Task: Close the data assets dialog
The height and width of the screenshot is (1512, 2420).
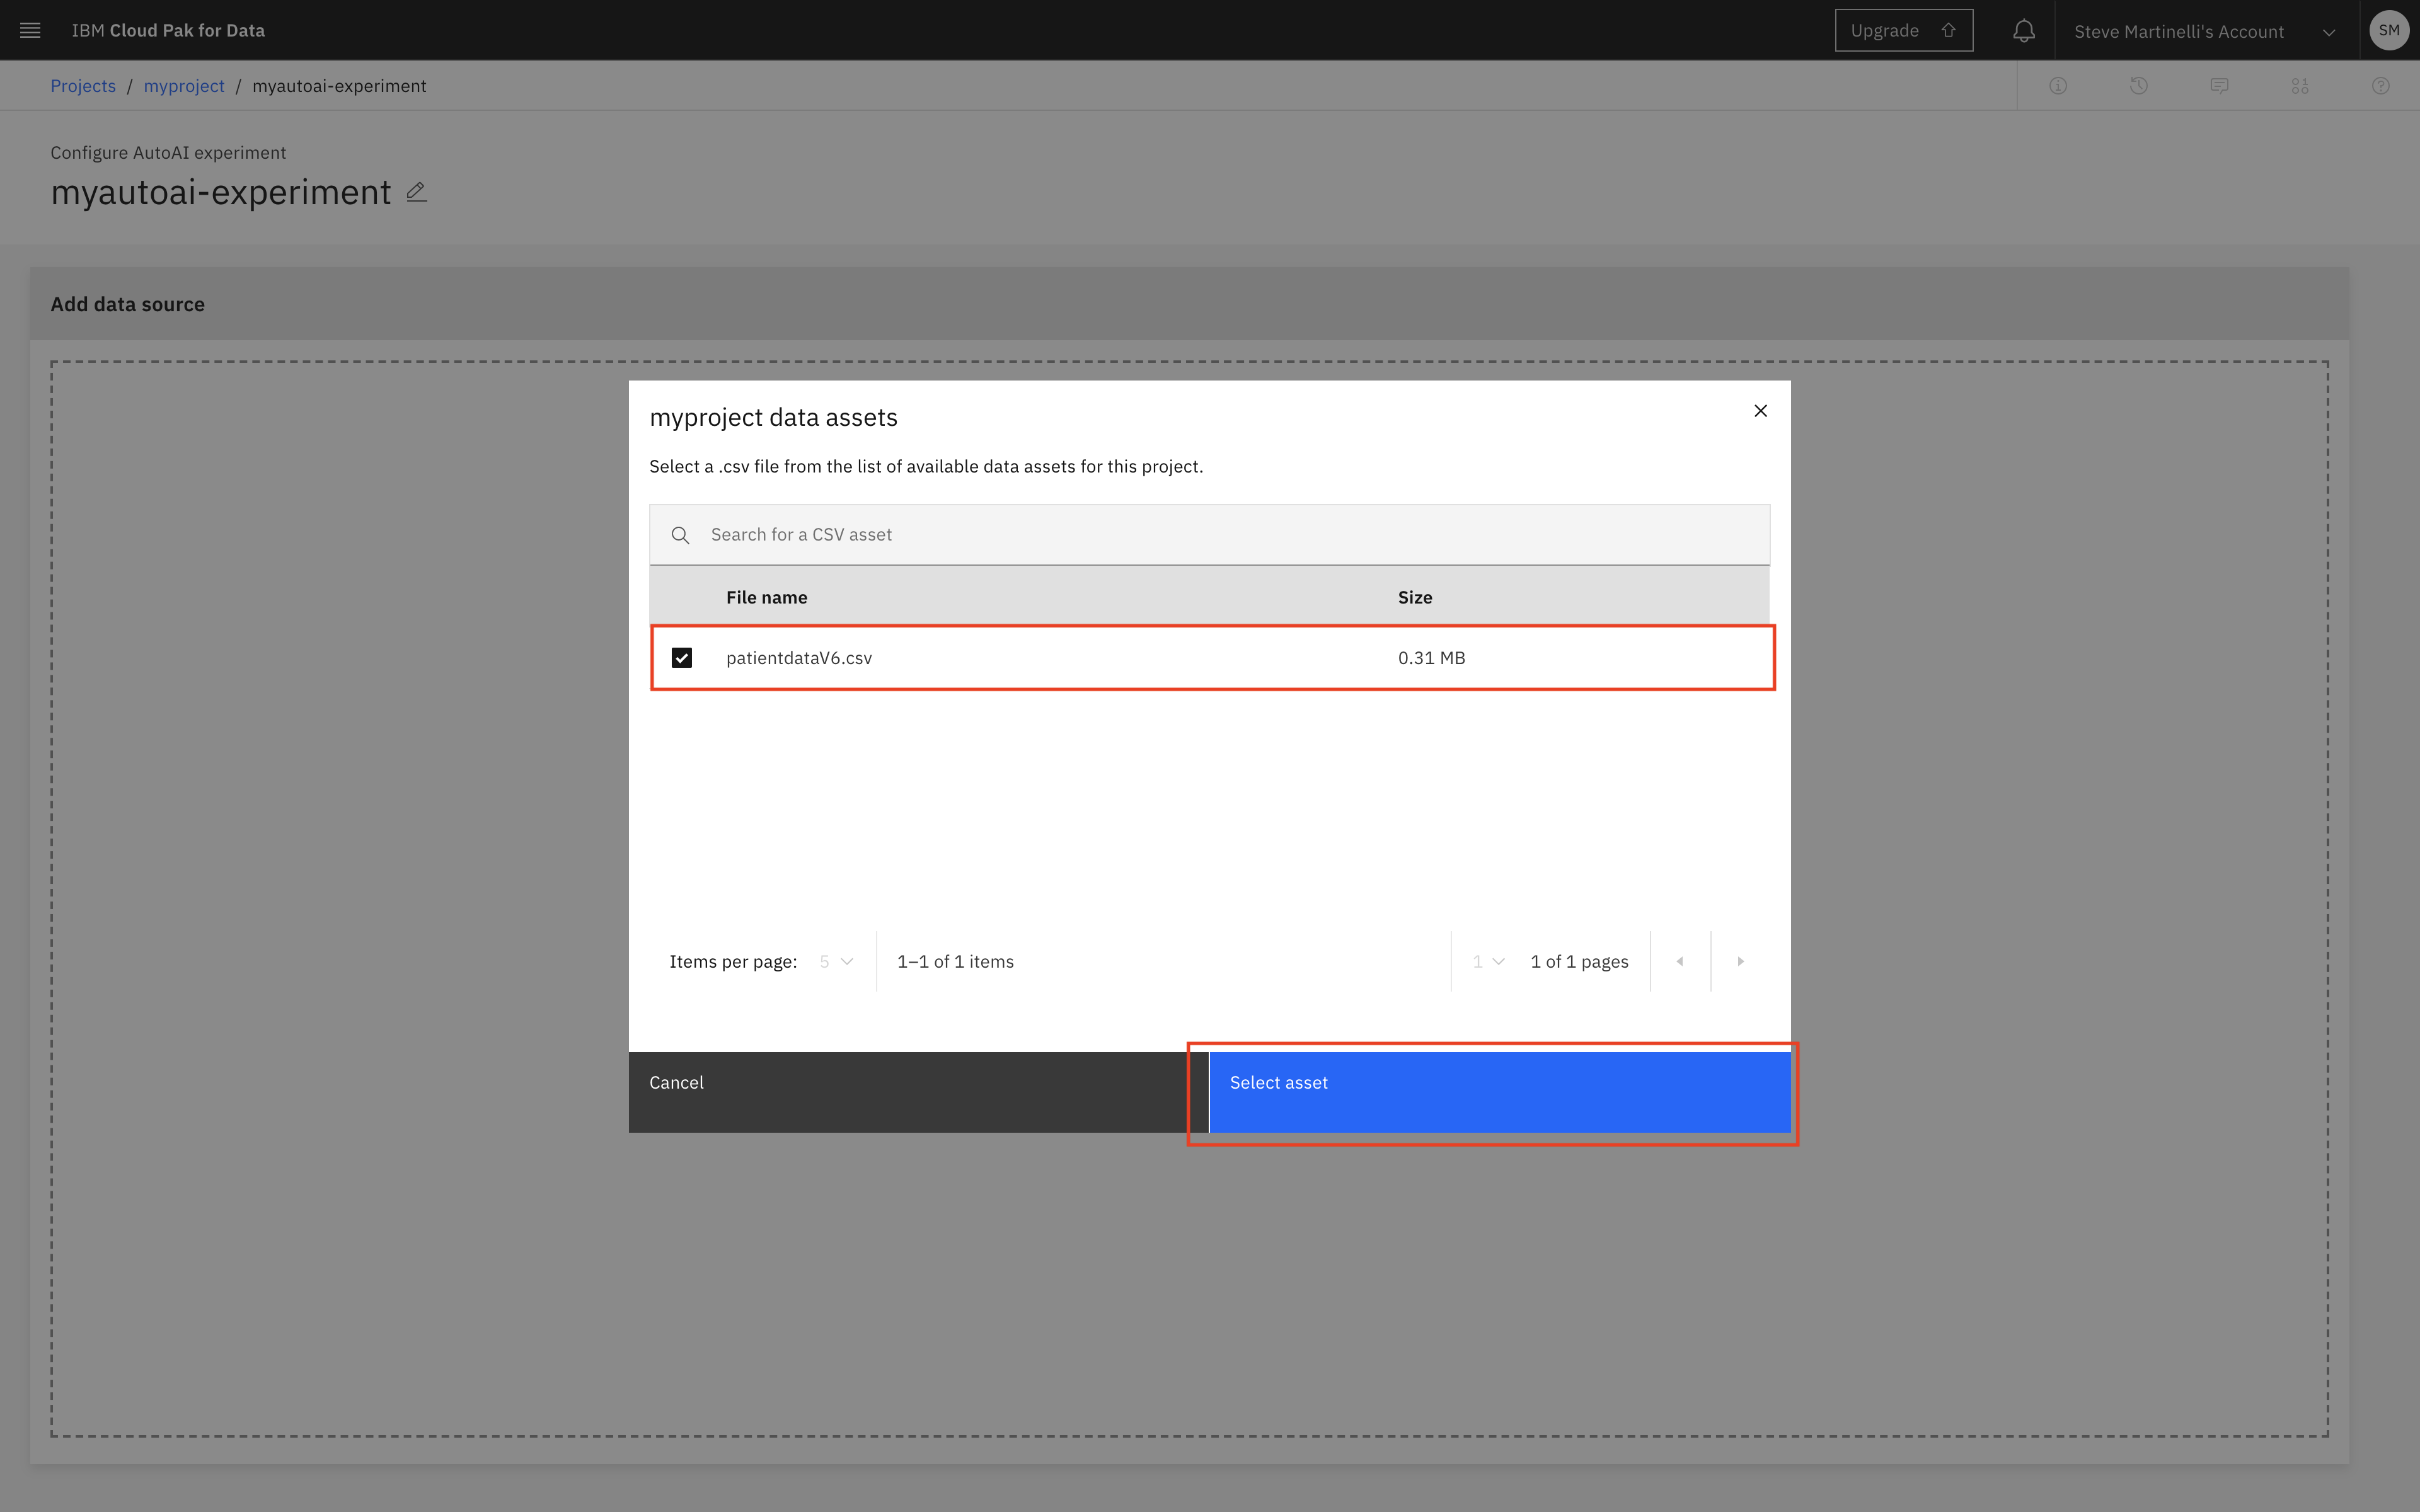Action: (x=1760, y=411)
